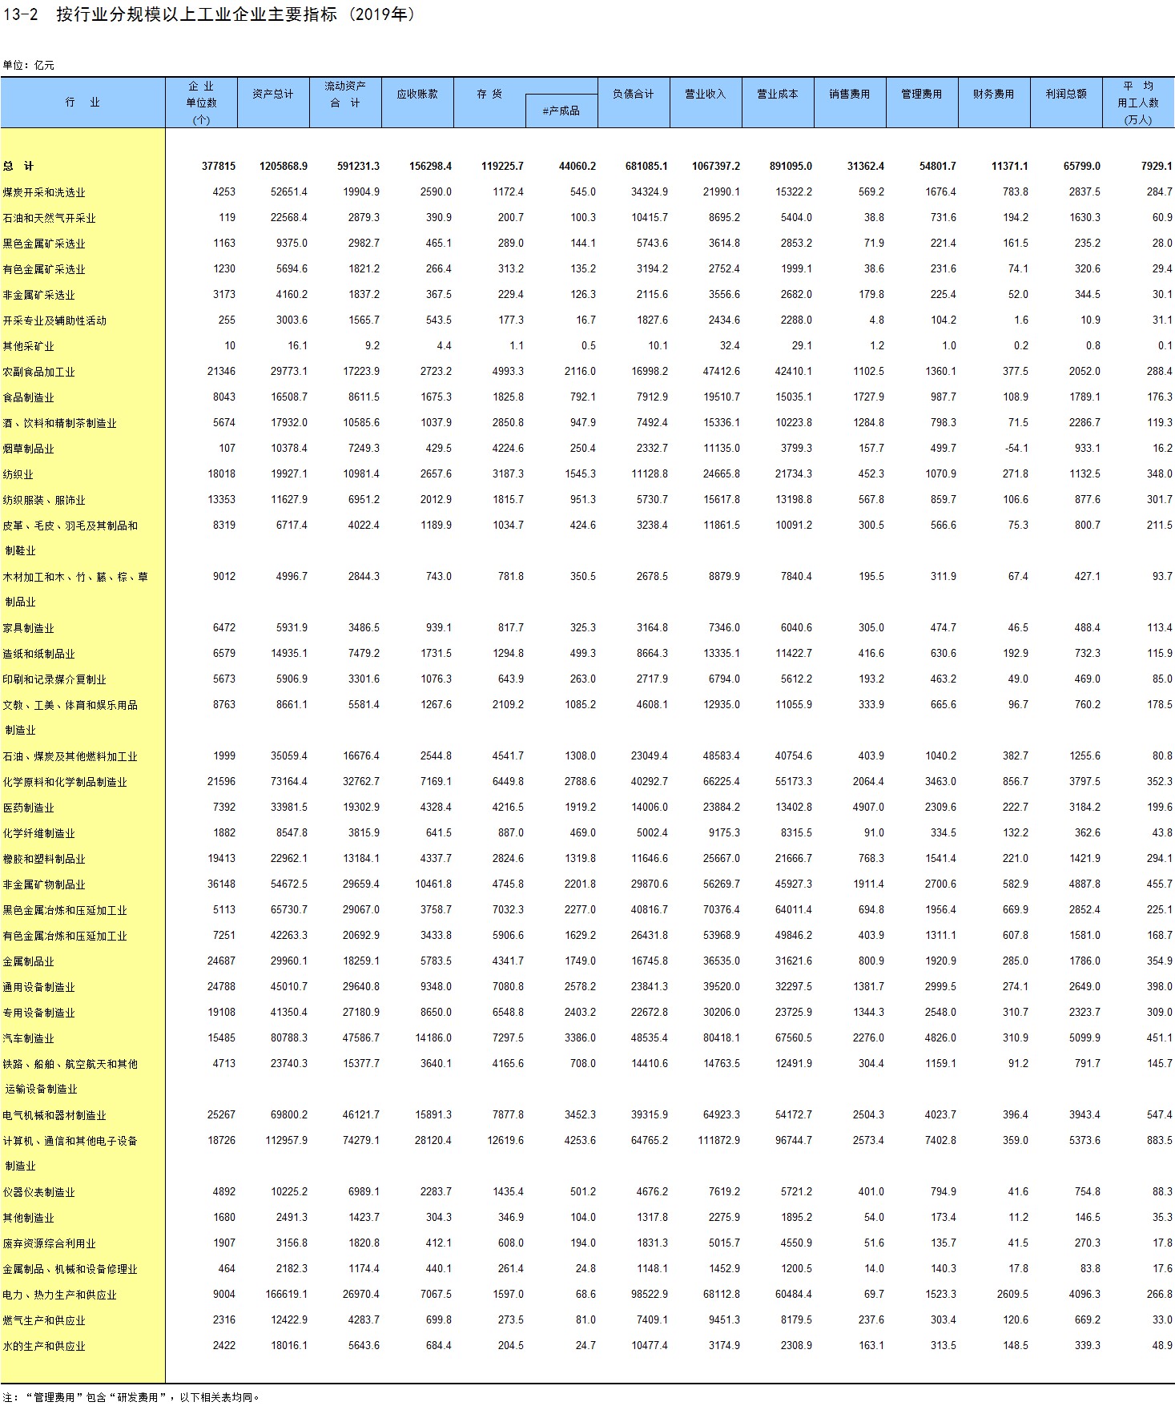
Task: Select power industry assets '166619.1'
Action: [x=287, y=1294]
